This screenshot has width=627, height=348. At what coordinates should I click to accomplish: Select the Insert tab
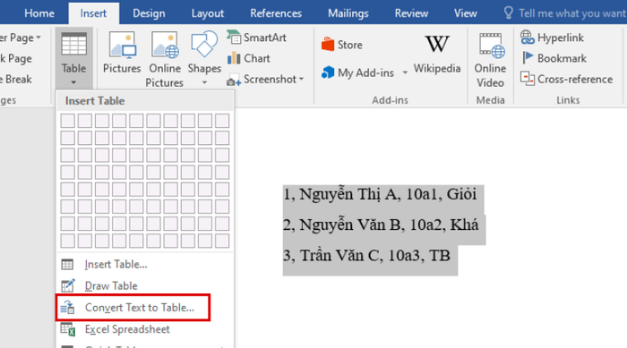[93, 13]
